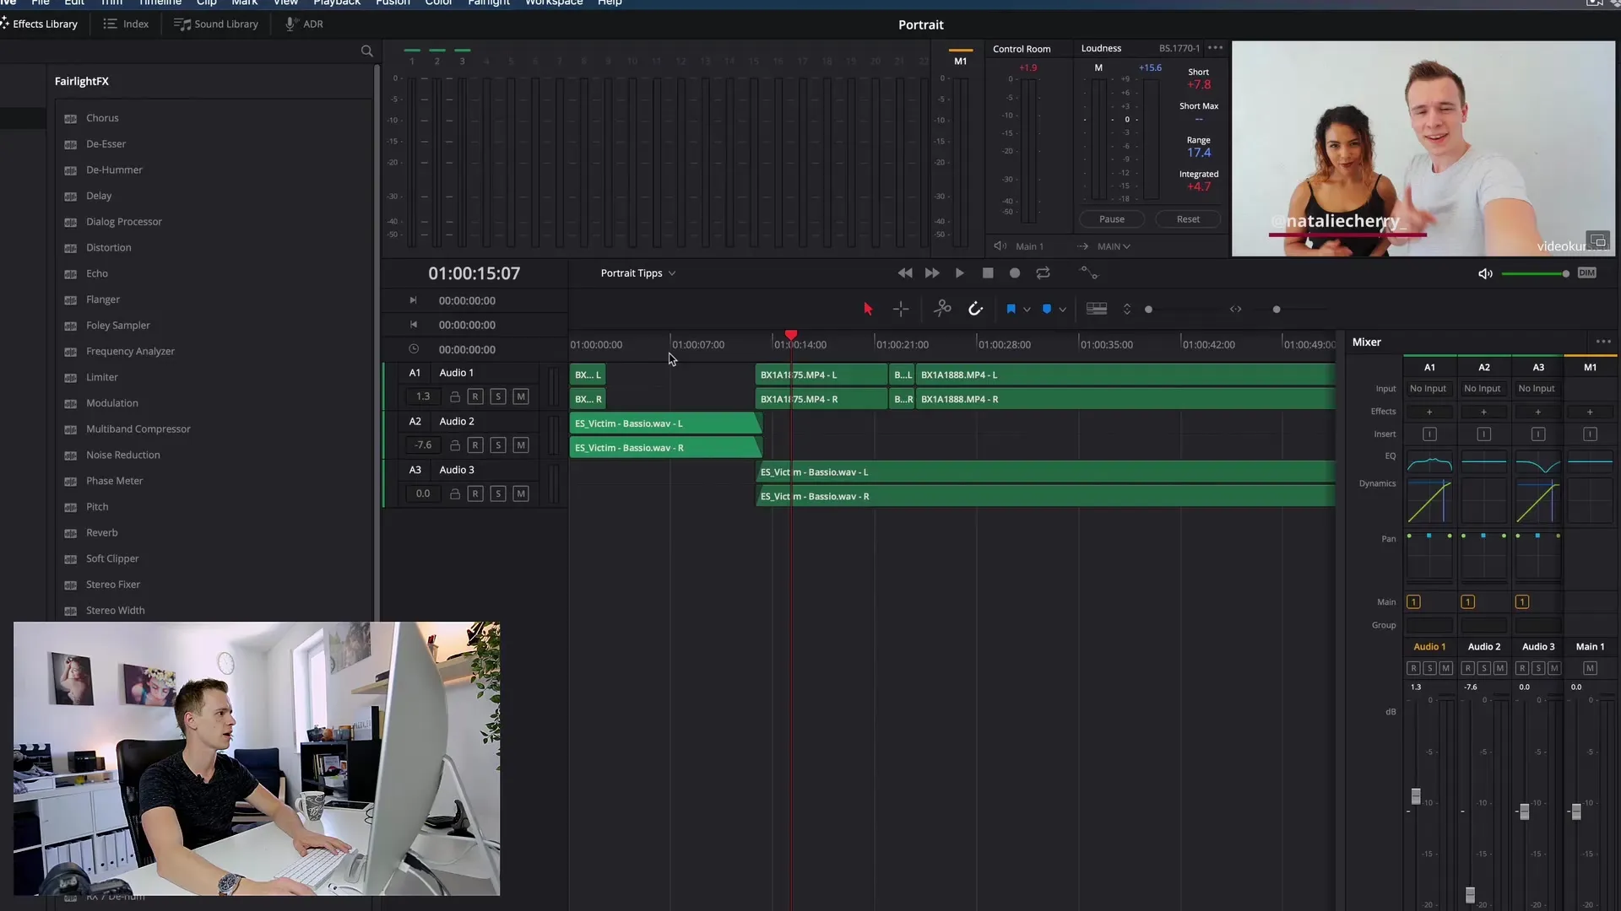The width and height of the screenshot is (1621, 911).
Task: Start playback with the play button
Action: [x=960, y=273]
